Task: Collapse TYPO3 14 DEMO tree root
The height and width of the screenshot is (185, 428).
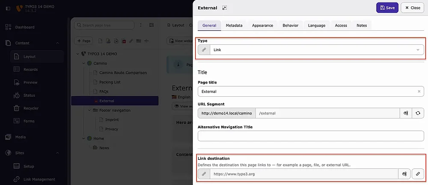Action: [78, 54]
